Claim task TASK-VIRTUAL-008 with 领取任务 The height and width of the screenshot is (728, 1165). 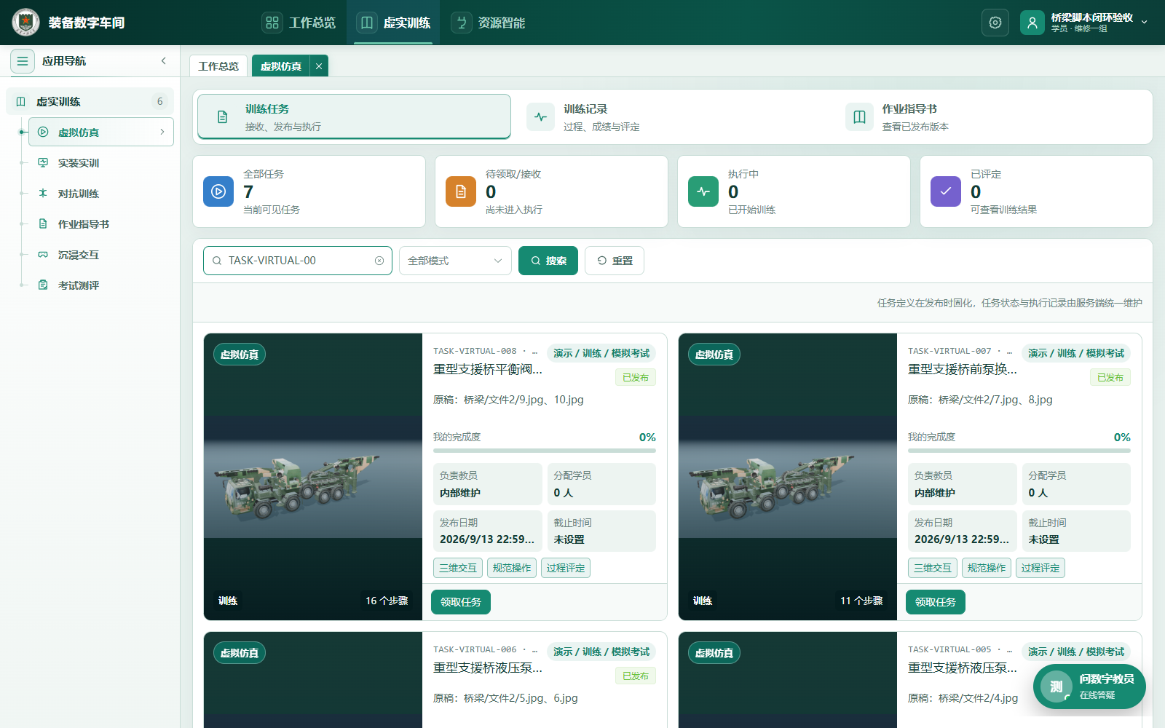(x=461, y=602)
